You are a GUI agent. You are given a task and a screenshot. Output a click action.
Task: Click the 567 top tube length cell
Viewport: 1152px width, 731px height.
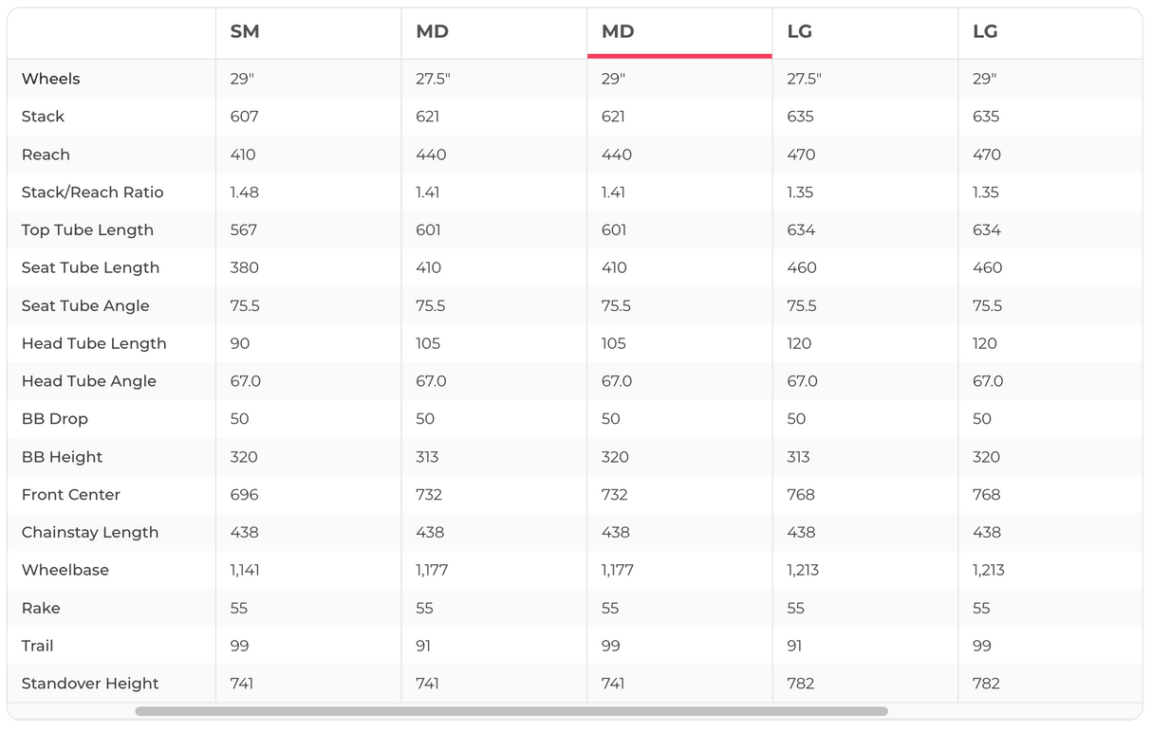point(244,230)
